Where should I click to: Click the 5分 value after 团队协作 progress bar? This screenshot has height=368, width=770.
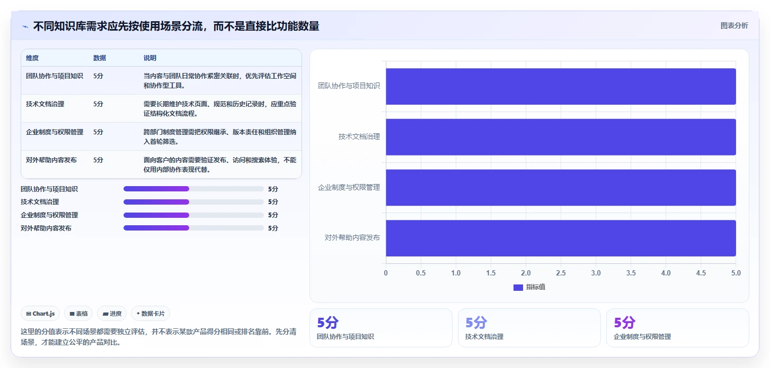[273, 189]
